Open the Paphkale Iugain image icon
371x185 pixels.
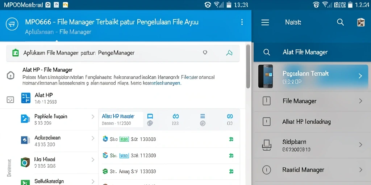pos(25,119)
